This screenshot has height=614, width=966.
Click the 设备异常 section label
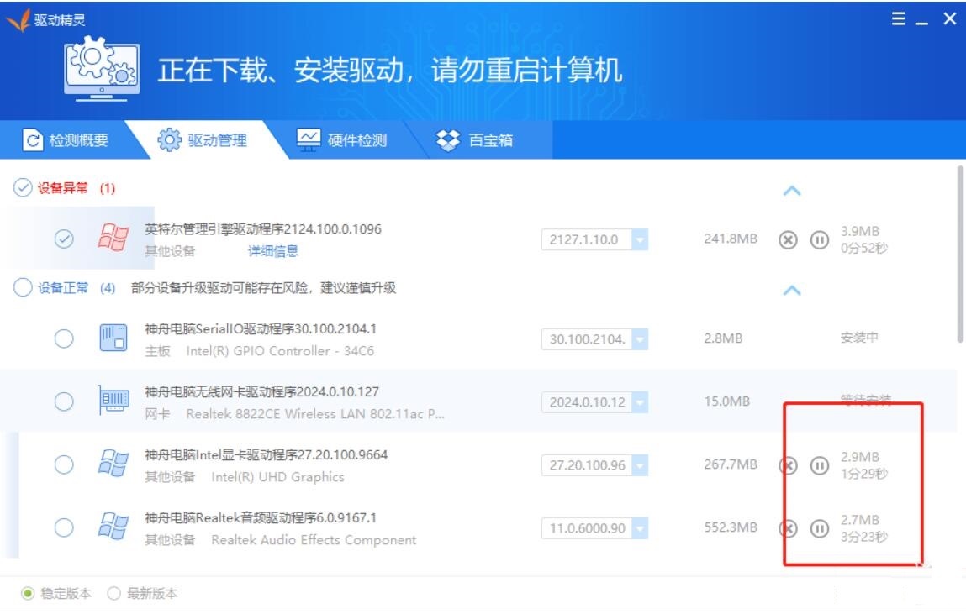(x=63, y=187)
